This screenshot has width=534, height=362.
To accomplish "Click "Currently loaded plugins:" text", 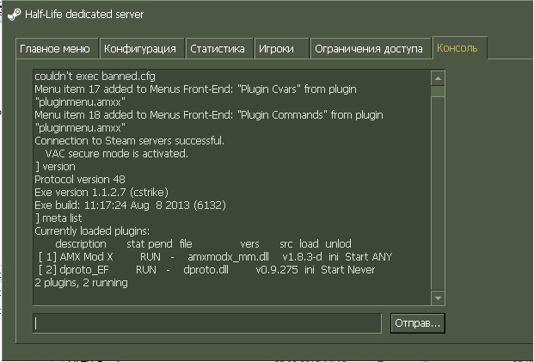I will coord(92,231).
